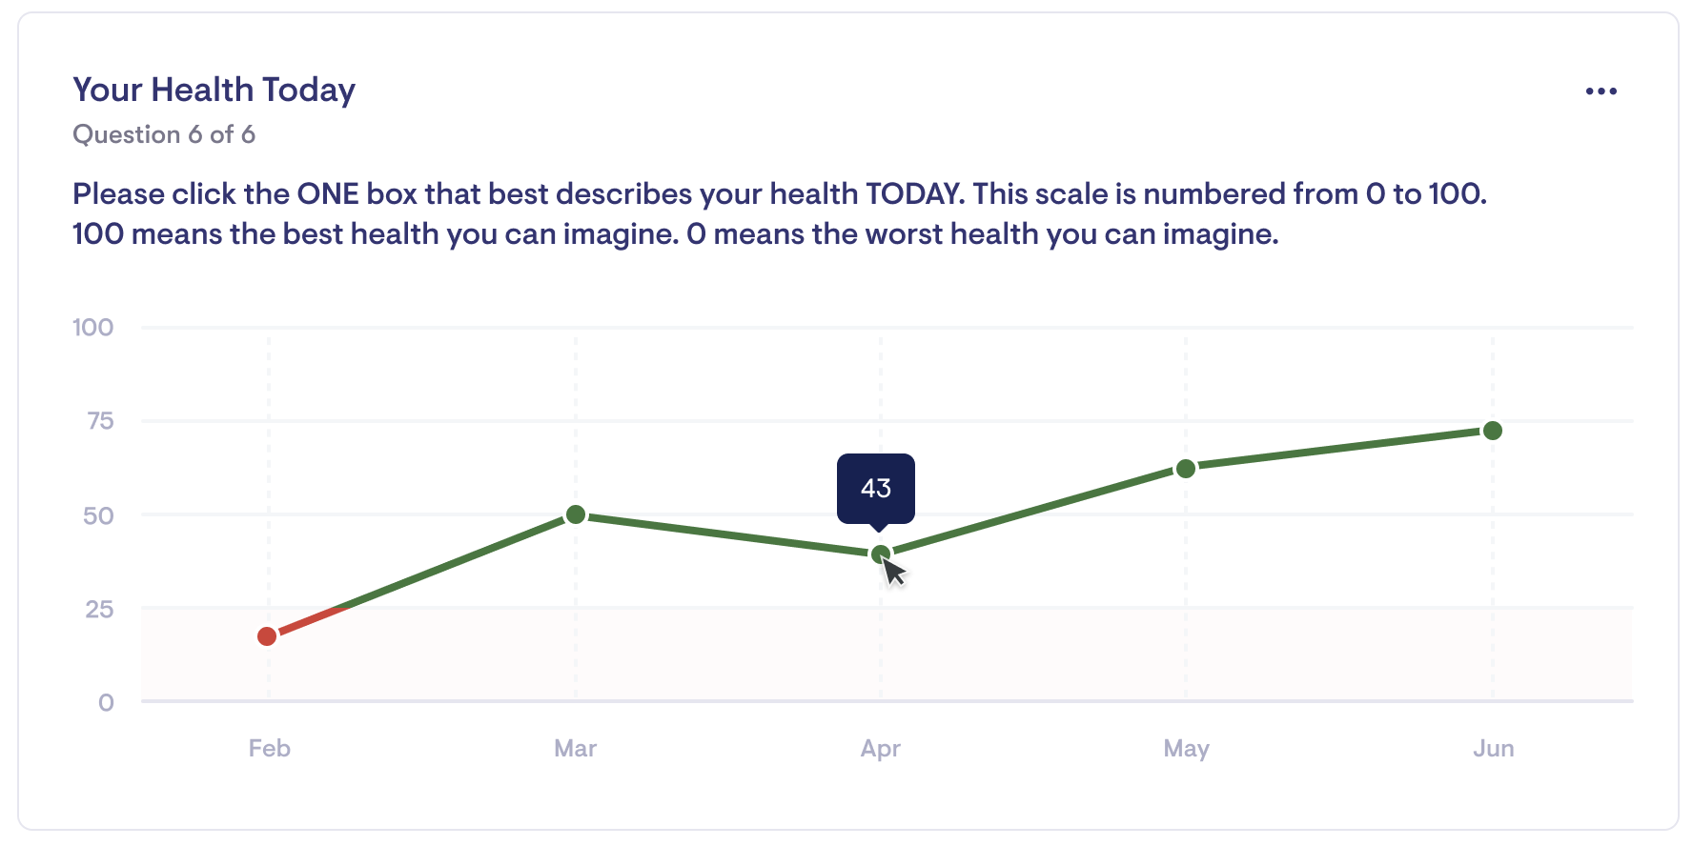Viewport: 1693px width, 846px height.
Task: Click the 0 y-axis label
Action: tap(106, 703)
